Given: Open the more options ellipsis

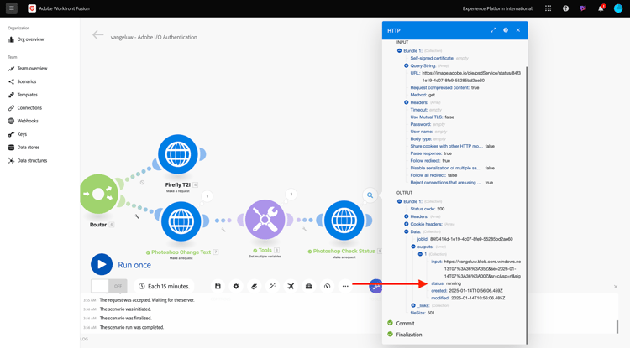Looking at the screenshot, I should [x=345, y=286].
